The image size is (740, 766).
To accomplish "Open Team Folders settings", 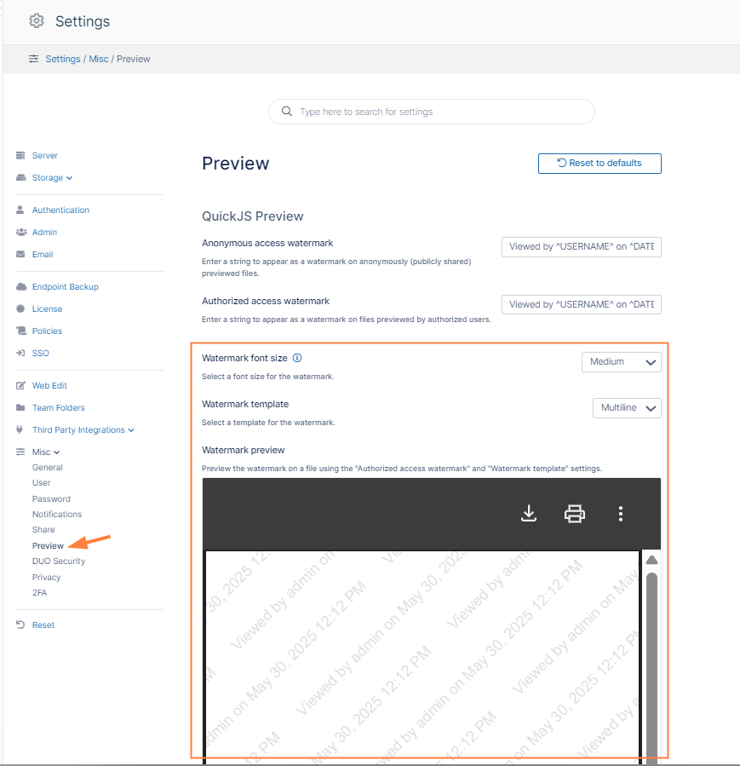I will coord(59,407).
